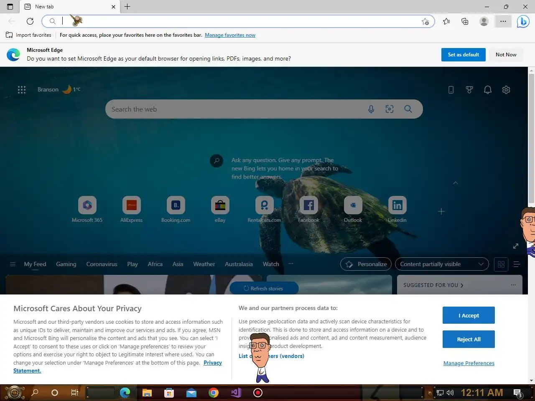Add a new quick link plus
This screenshot has height=401, width=535.
click(x=441, y=211)
